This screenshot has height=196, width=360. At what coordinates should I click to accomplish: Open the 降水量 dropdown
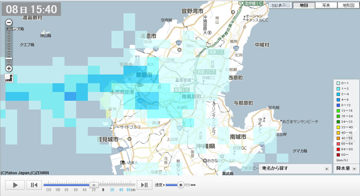pyautogui.click(x=354, y=168)
